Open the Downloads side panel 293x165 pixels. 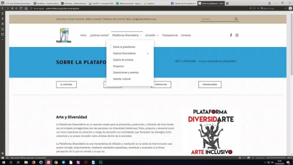point(3,19)
